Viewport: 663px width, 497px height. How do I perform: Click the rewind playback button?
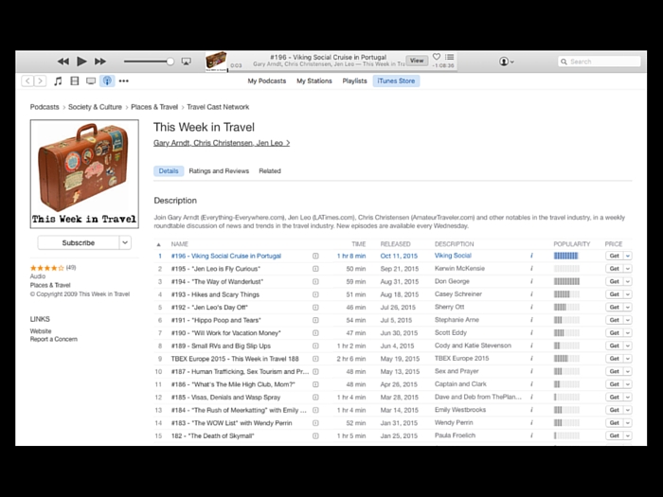click(63, 62)
